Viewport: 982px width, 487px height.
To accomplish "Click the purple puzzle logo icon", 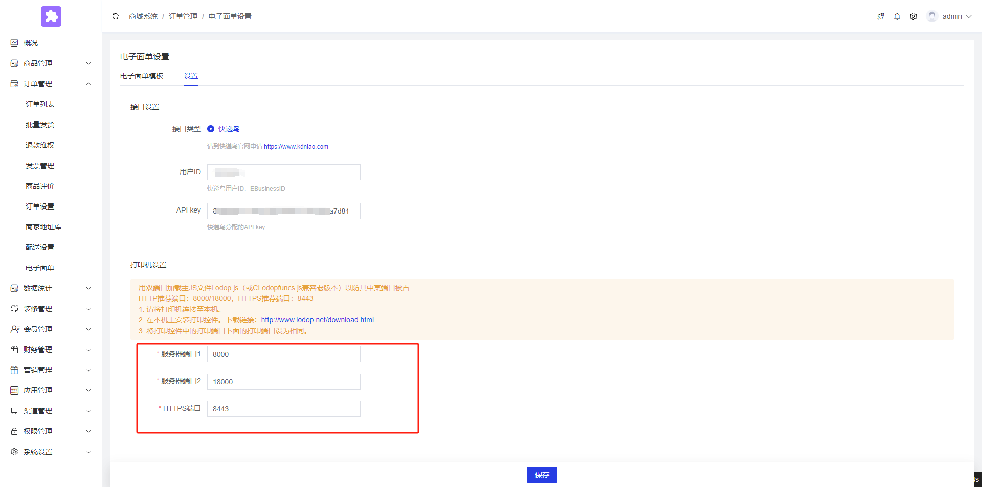I will [51, 16].
